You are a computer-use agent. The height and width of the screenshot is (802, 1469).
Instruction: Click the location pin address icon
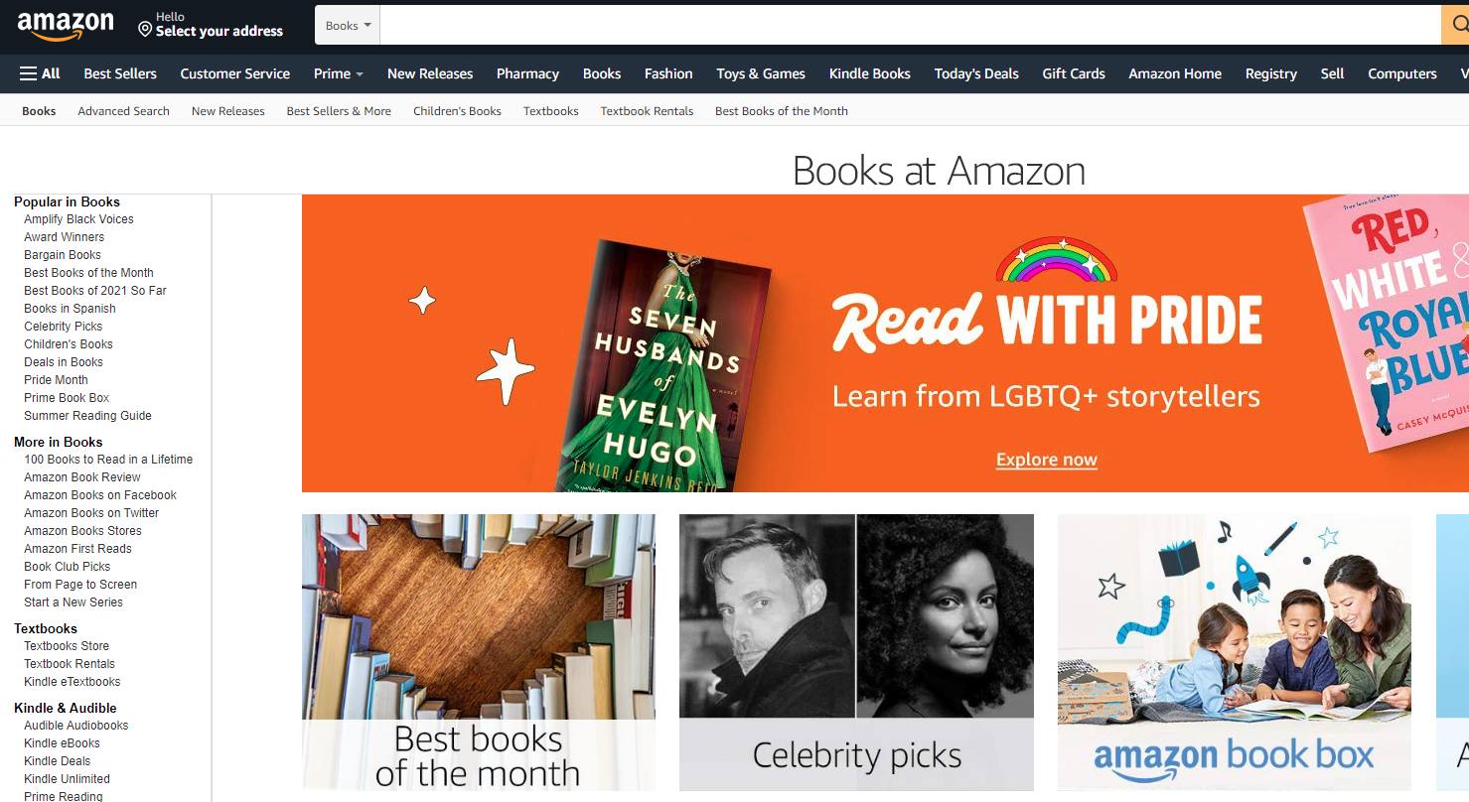click(145, 30)
